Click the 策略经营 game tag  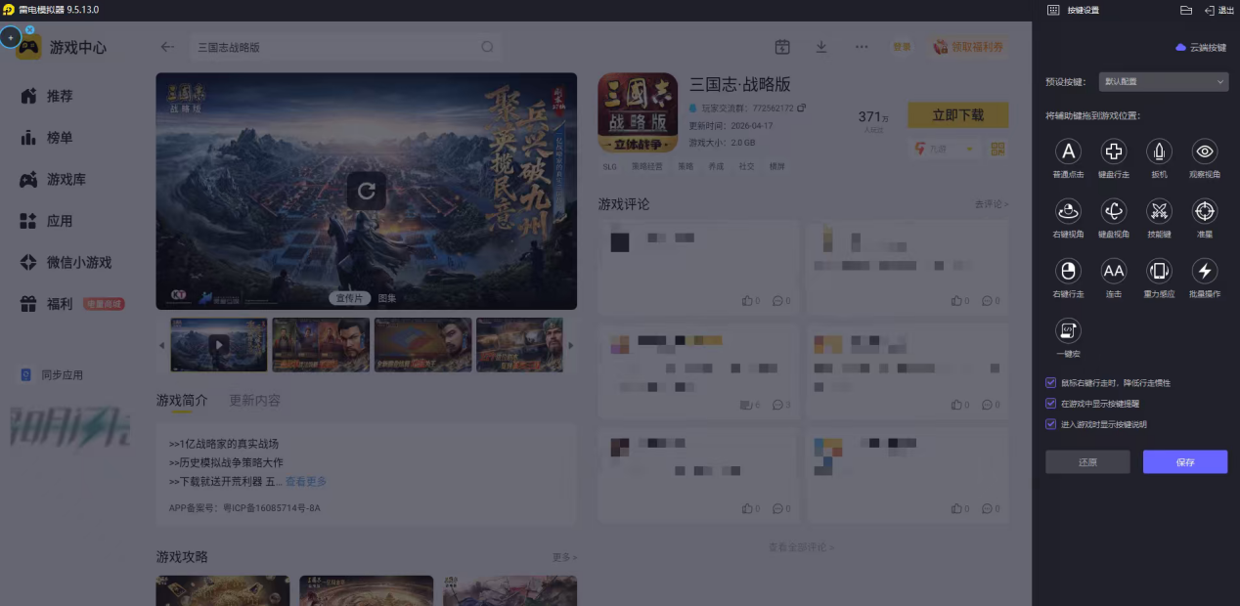[x=646, y=167]
